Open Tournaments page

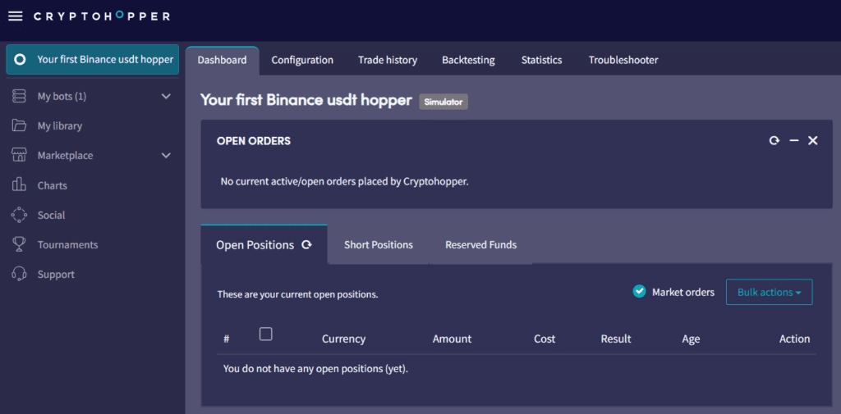pyautogui.click(x=67, y=245)
